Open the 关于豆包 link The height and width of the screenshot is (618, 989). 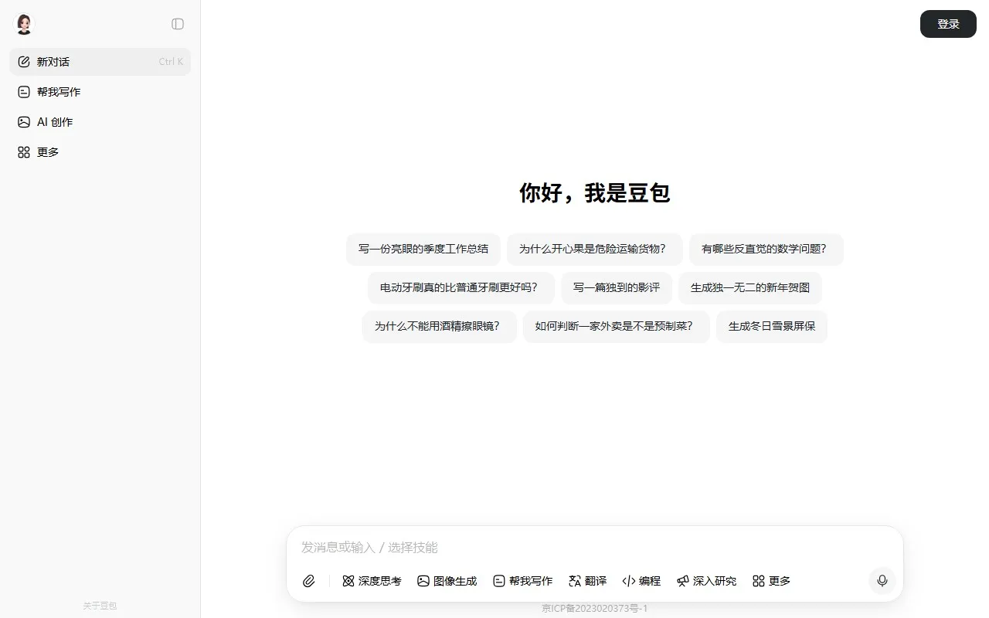(100, 606)
